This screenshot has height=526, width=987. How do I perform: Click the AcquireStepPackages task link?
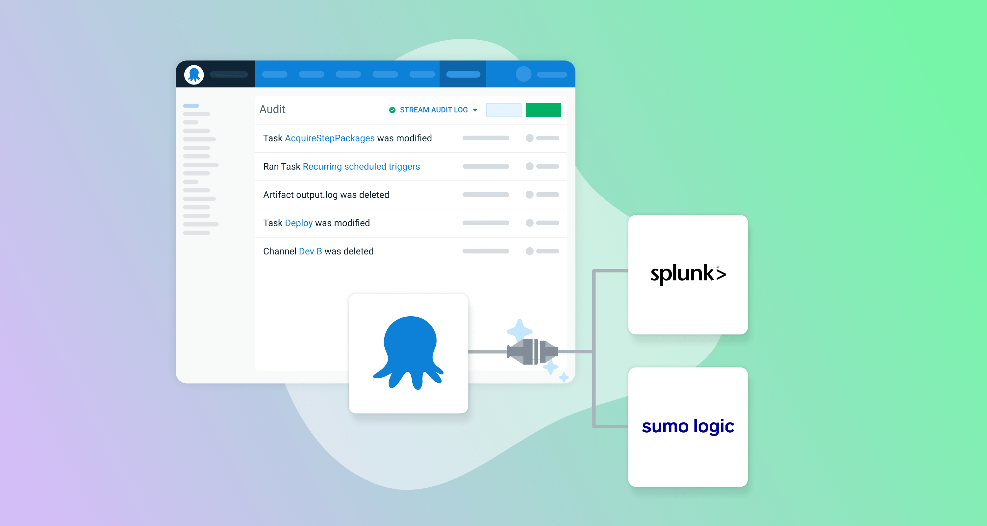point(330,138)
